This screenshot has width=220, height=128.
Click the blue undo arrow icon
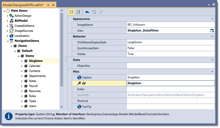(x=87, y=12)
